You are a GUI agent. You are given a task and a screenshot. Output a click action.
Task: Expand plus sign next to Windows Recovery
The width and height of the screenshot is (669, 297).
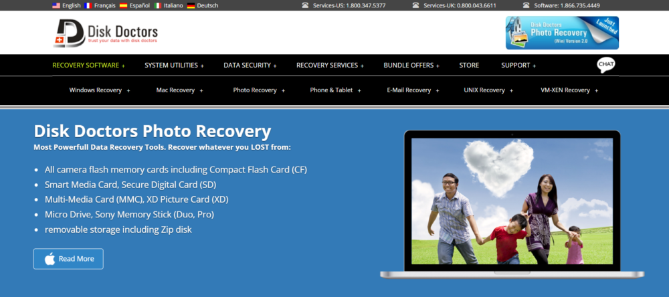(x=128, y=91)
